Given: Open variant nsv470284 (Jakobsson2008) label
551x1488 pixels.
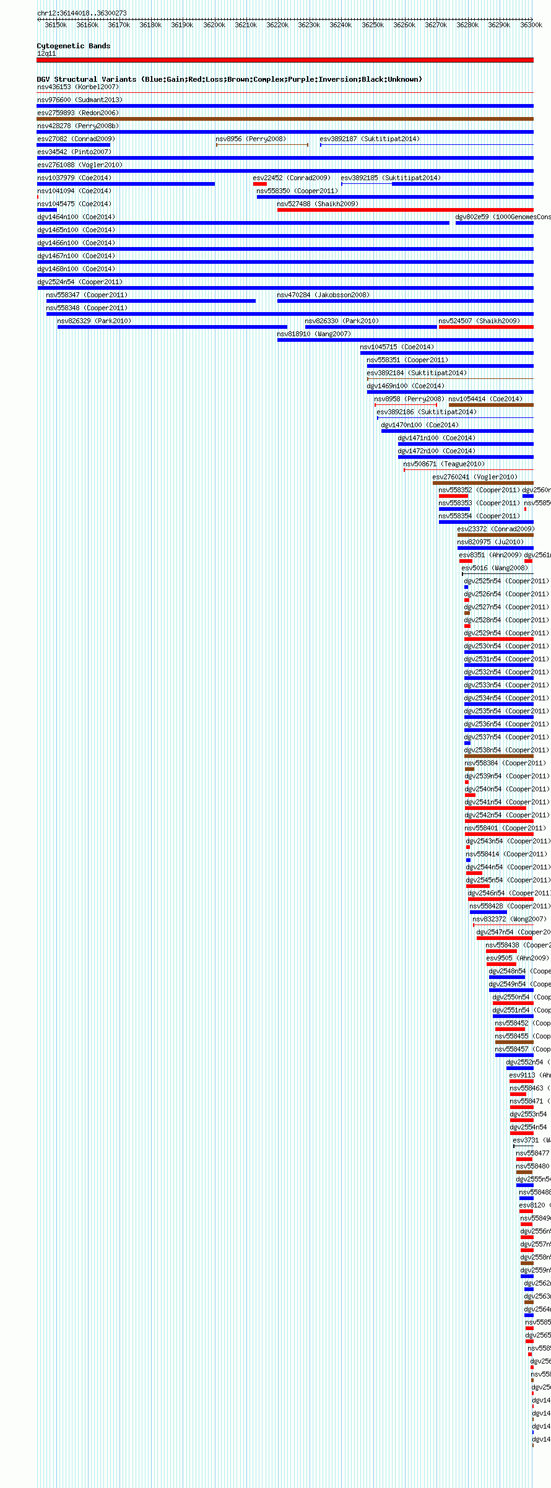Looking at the screenshot, I should (323, 295).
